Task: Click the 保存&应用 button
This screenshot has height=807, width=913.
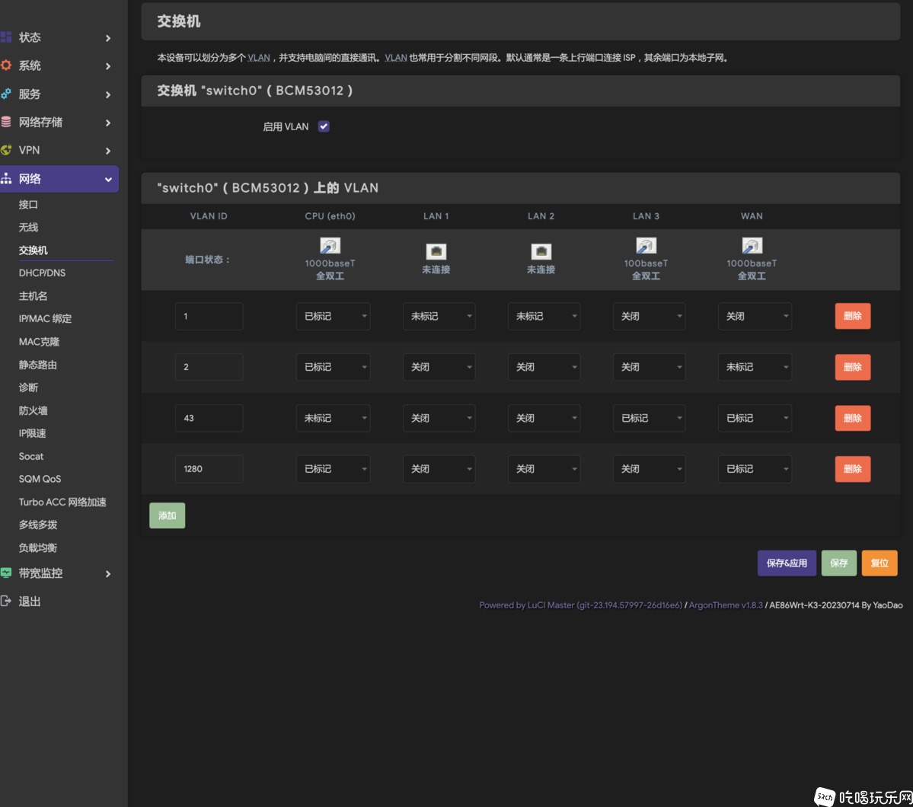Action: (x=787, y=563)
